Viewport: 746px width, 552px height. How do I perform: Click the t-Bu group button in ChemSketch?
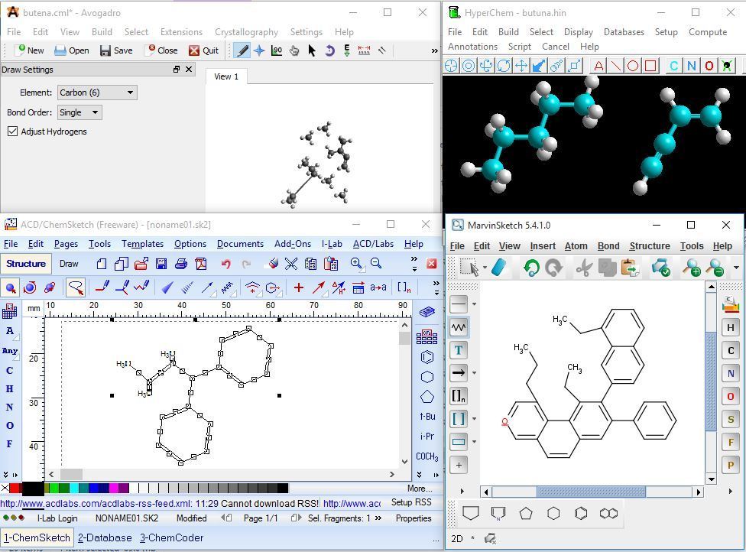[427, 417]
